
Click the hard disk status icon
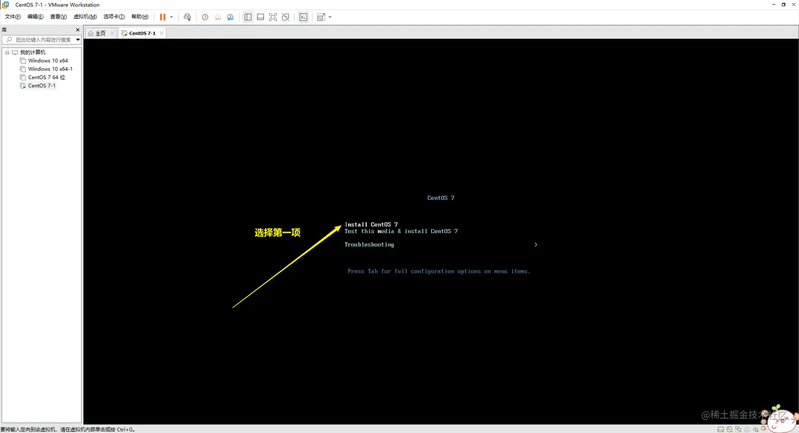pyautogui.click(x=720, y=429)
